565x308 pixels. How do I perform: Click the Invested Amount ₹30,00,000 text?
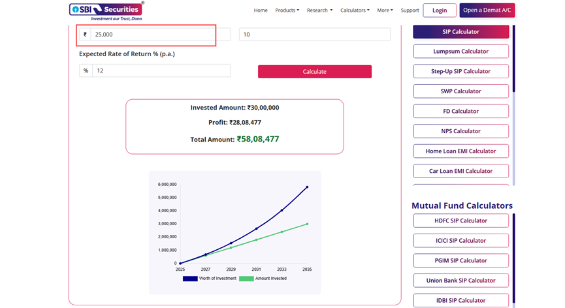(x=234, y=108)
